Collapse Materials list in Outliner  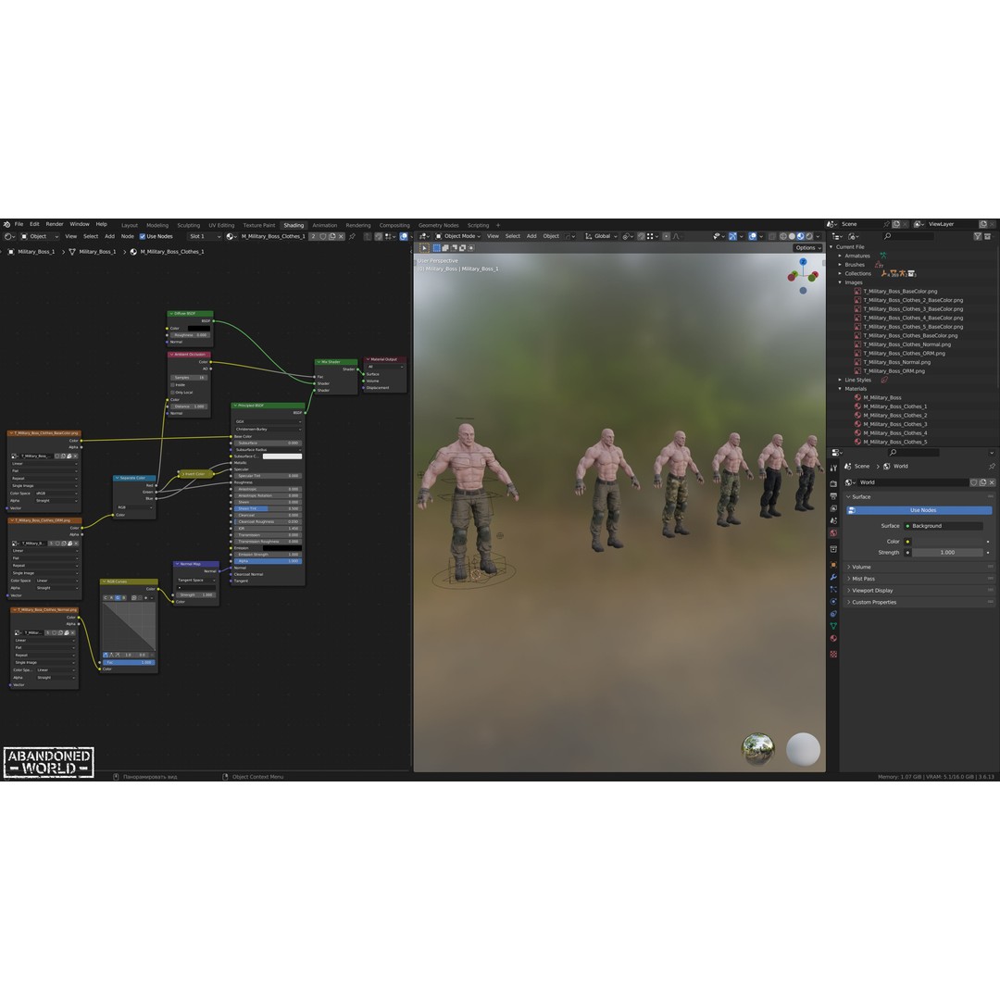tap(840, 389)
